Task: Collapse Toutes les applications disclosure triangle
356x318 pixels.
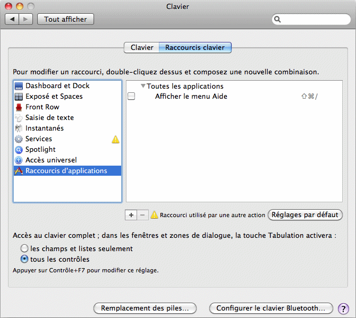Action: (143, 86)
